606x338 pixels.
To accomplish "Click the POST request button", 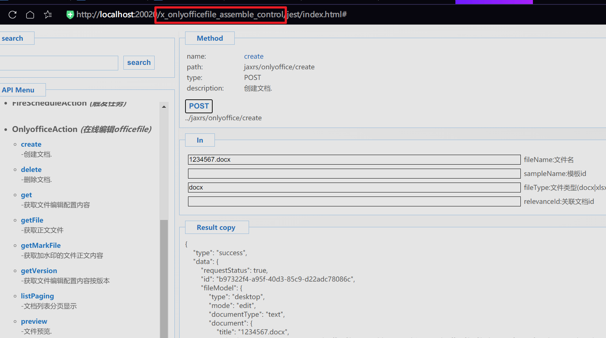I will (x=199, y=106).
